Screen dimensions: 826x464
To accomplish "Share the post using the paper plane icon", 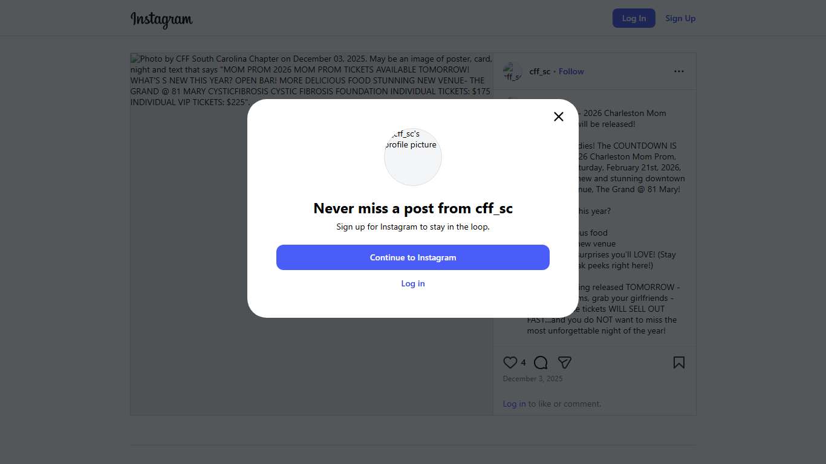I will coord(565,362).
